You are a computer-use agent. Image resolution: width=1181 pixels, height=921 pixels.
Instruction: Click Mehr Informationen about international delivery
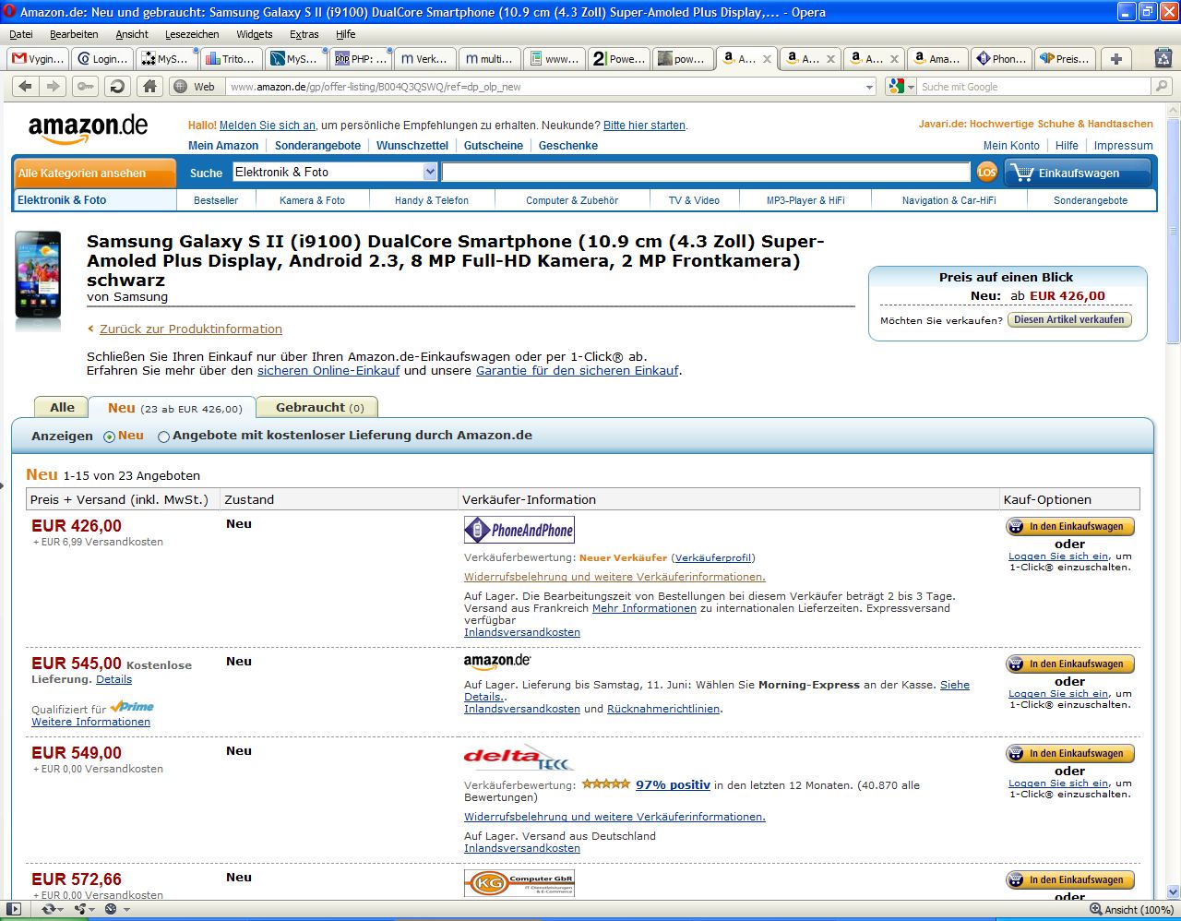click(x=644, y=608)
